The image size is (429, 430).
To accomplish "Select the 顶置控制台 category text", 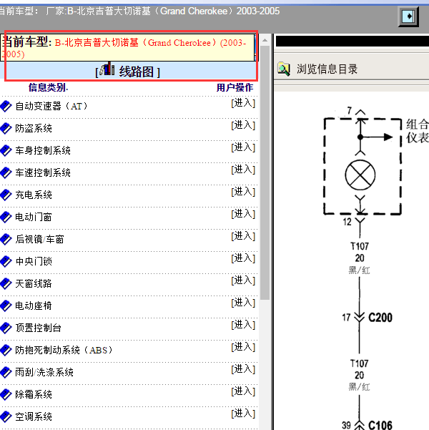I will point(38,328).
